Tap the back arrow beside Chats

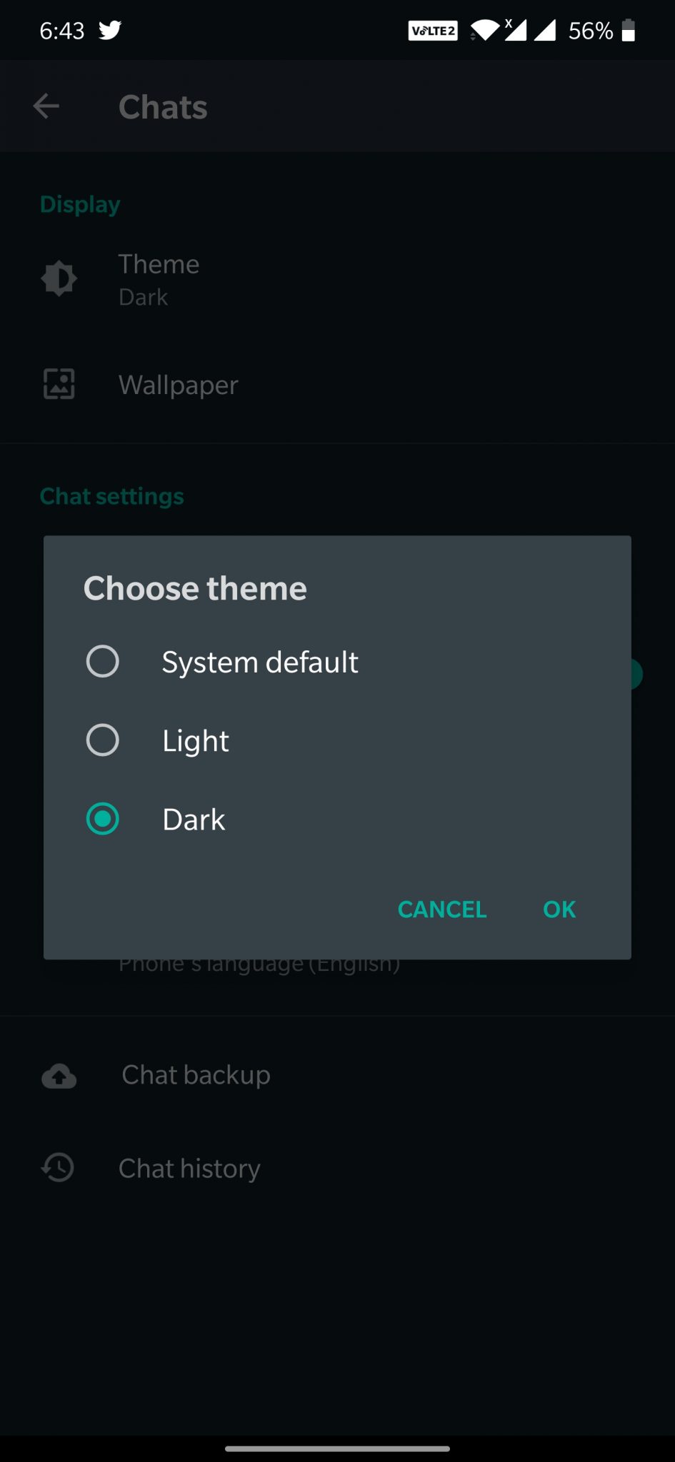(46, 106)
